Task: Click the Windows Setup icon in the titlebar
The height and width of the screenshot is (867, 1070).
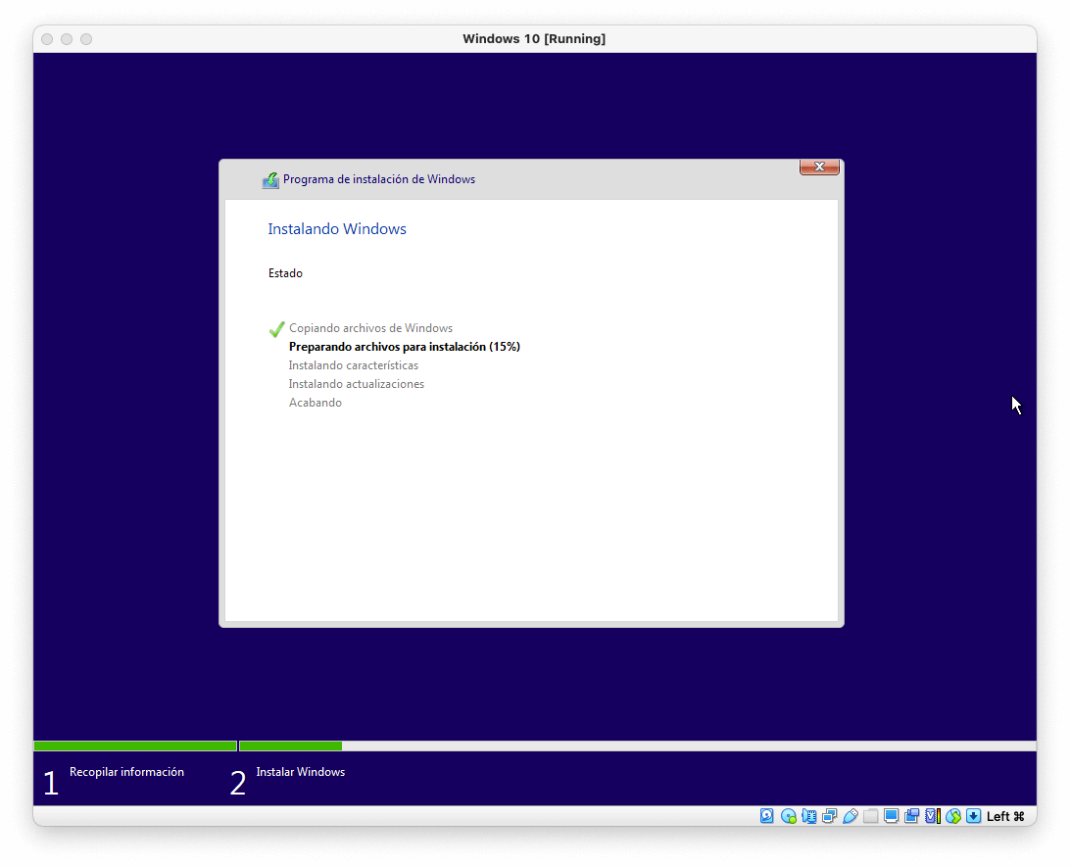Action: pyautogui.click(x=269, y=179)
